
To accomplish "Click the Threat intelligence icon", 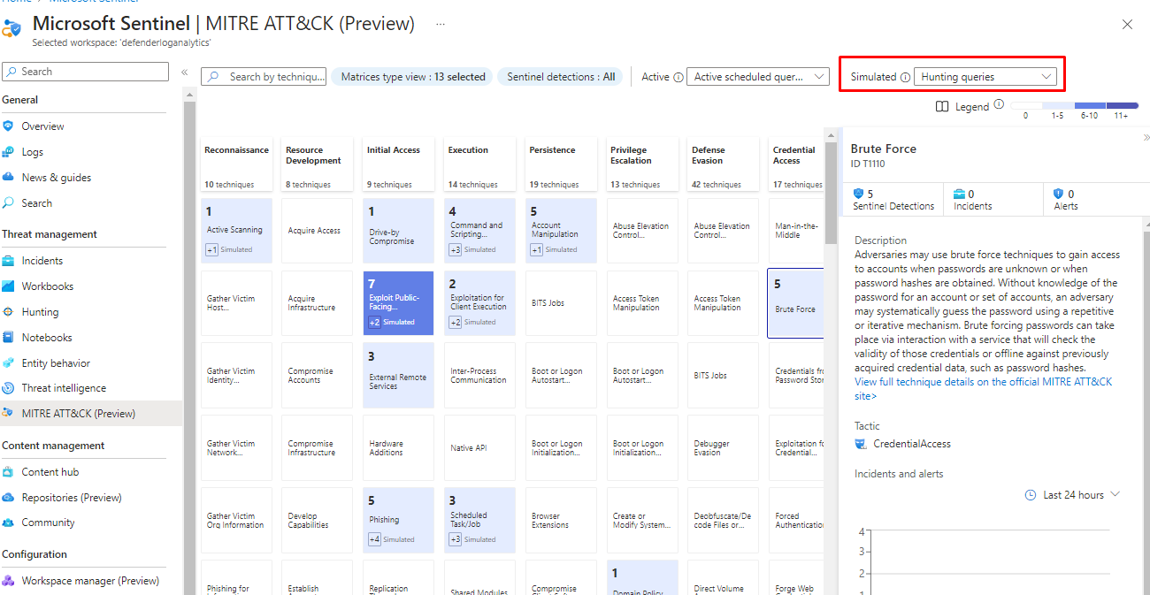I will [9, 388].
